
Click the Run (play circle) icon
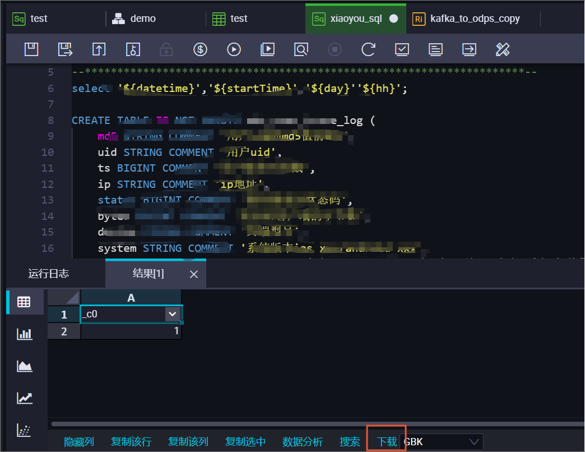(234, 49)
